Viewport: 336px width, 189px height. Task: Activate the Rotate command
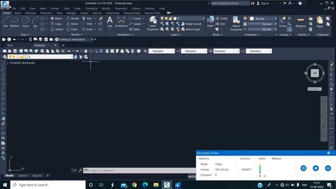tap(73, 18)
